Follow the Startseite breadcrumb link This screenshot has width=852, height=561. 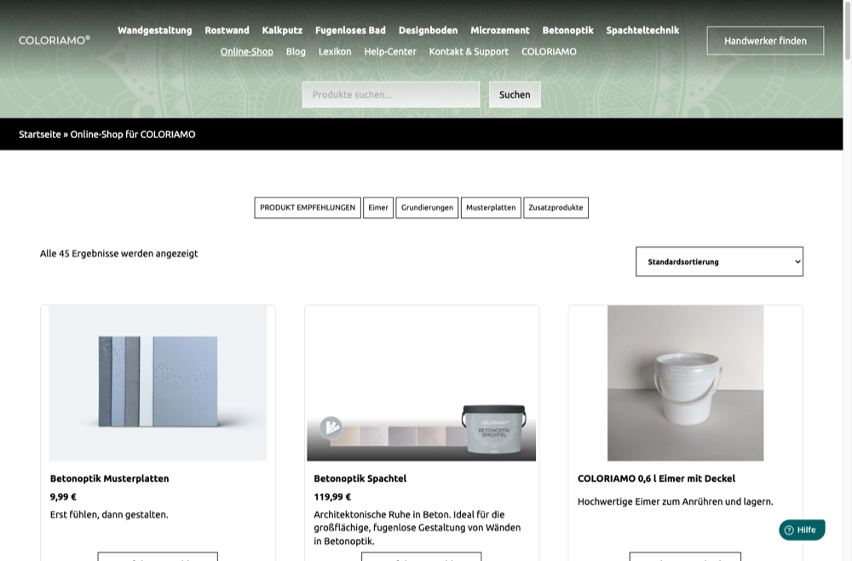point(40,135)
